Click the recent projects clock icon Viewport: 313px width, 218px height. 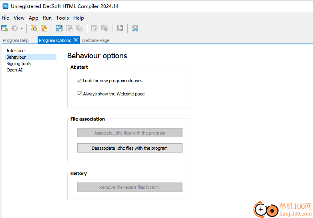tap(14, 28)
